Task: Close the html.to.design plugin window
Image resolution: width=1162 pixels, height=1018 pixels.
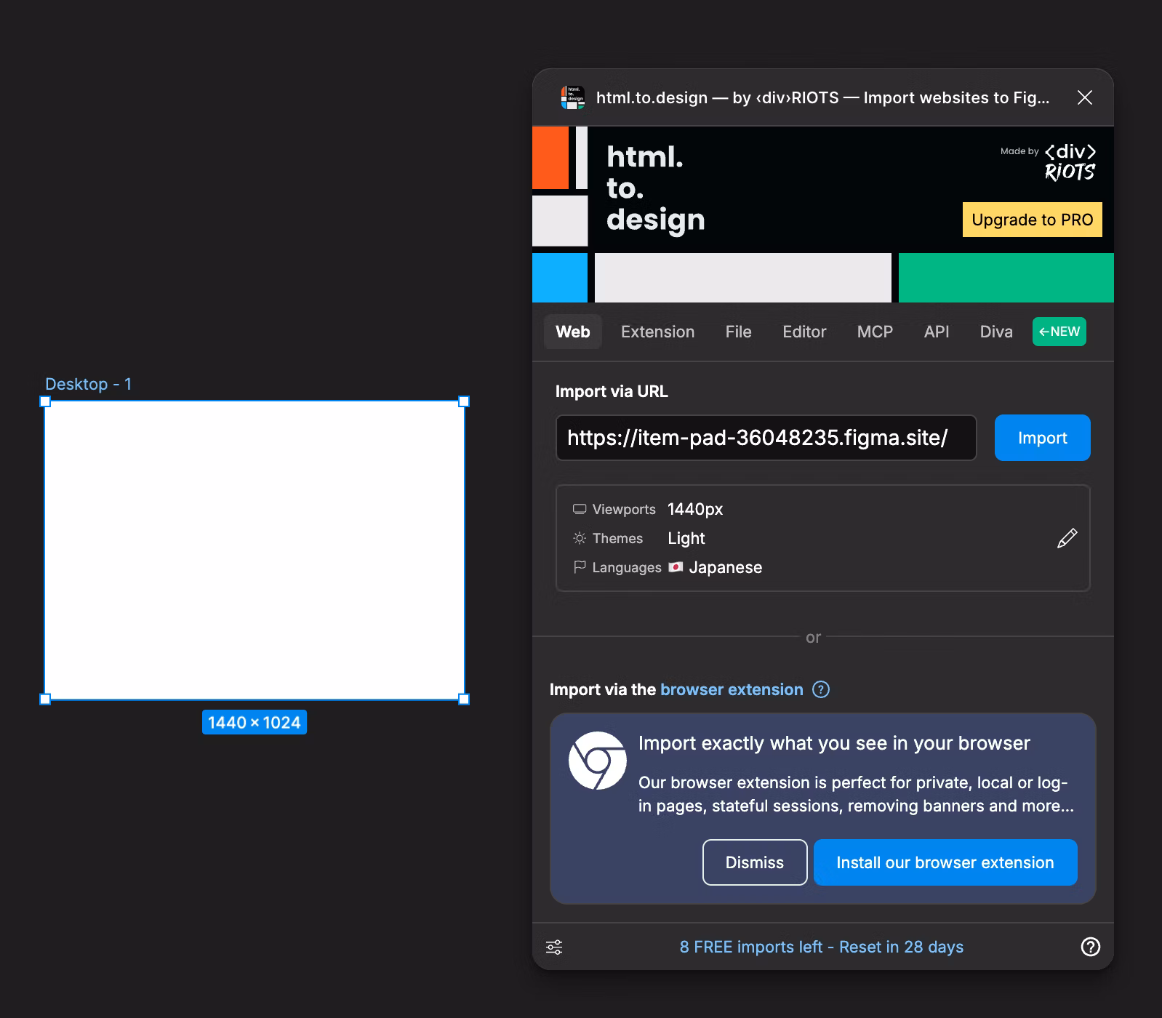Action: pyautogui.click(x=1084, y=97)
